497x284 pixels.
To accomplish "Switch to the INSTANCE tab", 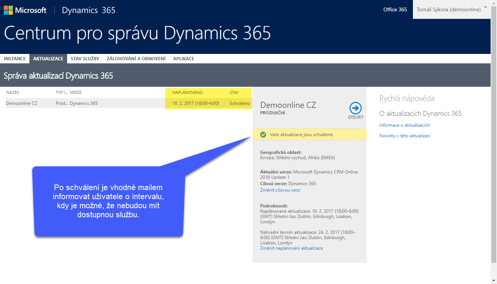I will [15, 59].
